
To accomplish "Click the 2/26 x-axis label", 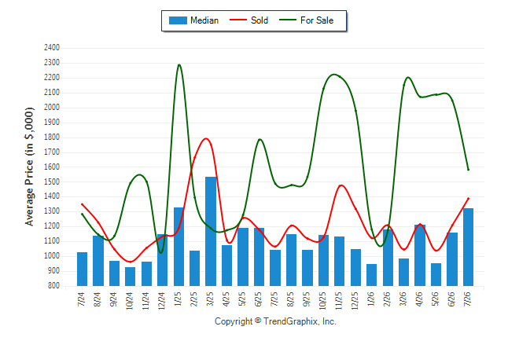I will pyautogui.click(x=388, y=299).
